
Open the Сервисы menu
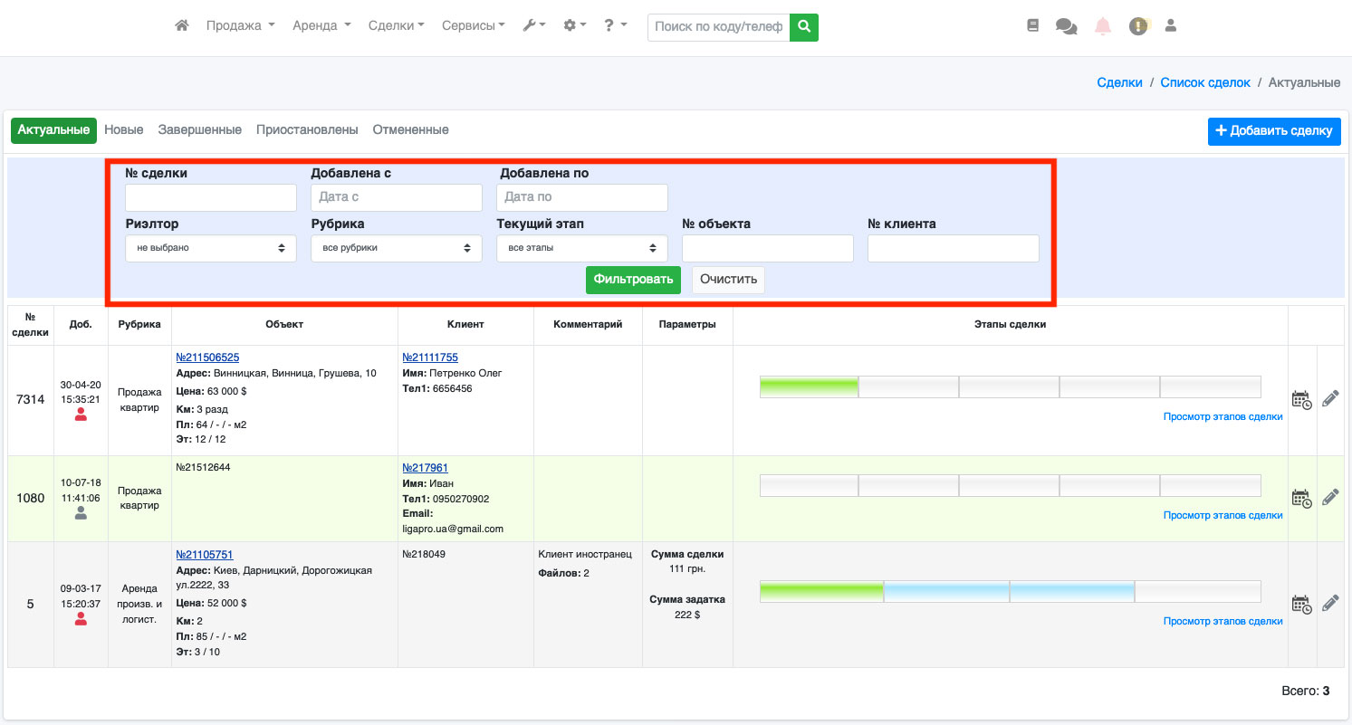pos(473,26)
